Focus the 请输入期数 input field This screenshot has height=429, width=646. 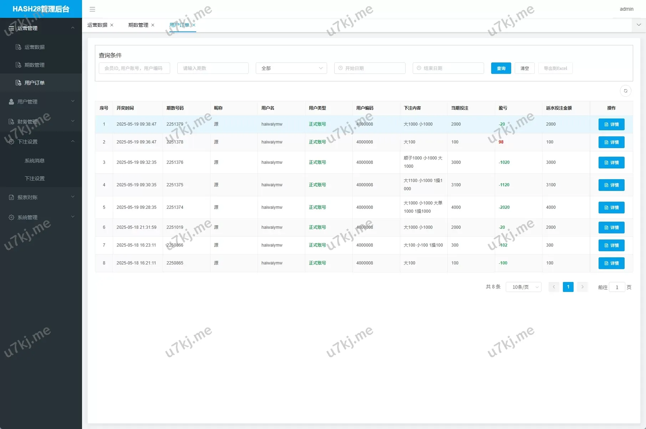pyautogui.click(x=213, y=68)
